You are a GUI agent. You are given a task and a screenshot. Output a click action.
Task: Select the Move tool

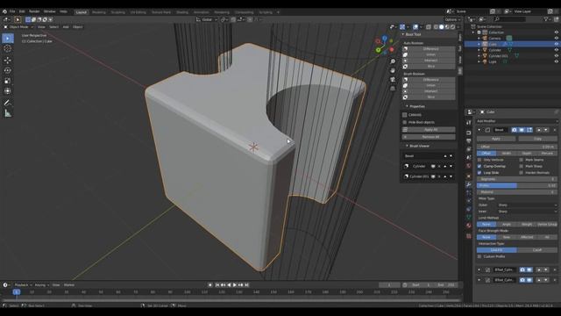point(8,61)
